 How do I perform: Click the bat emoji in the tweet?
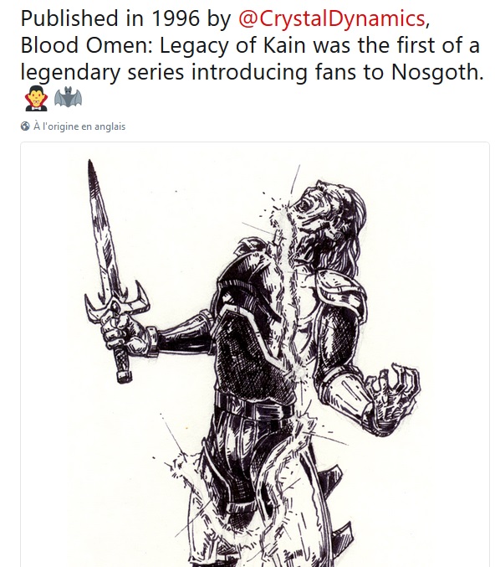(x=69, y=97)
